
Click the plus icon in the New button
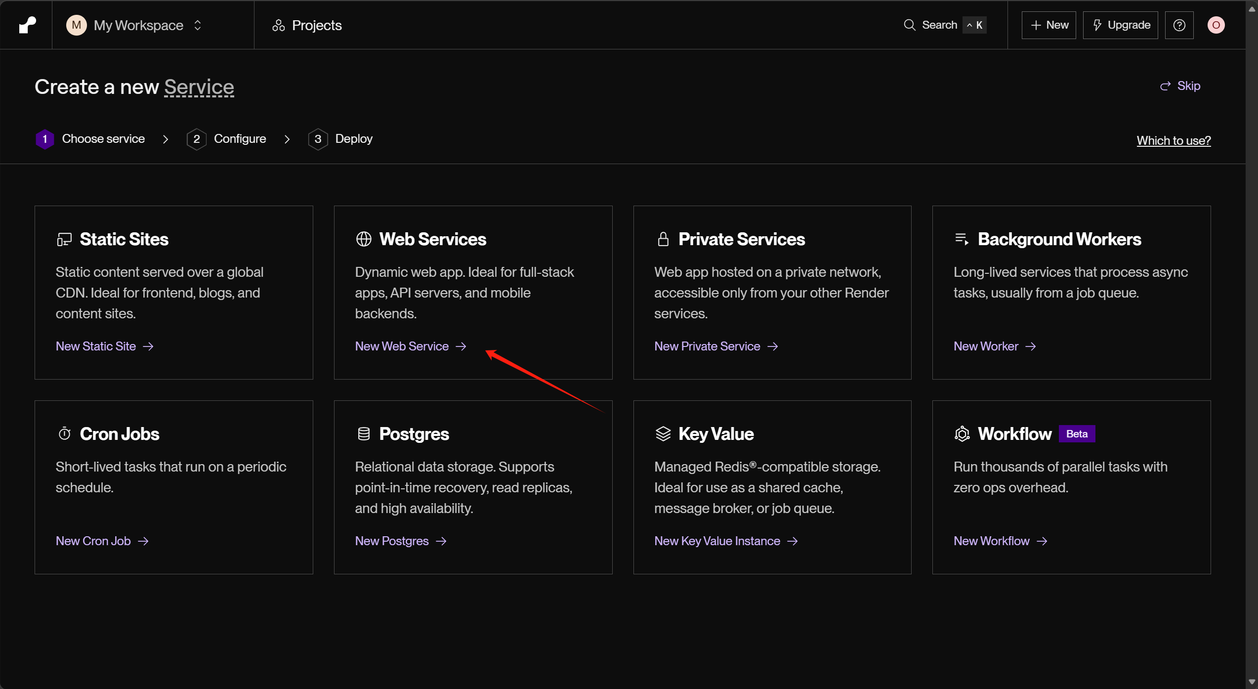click(x=1036, y=25)
